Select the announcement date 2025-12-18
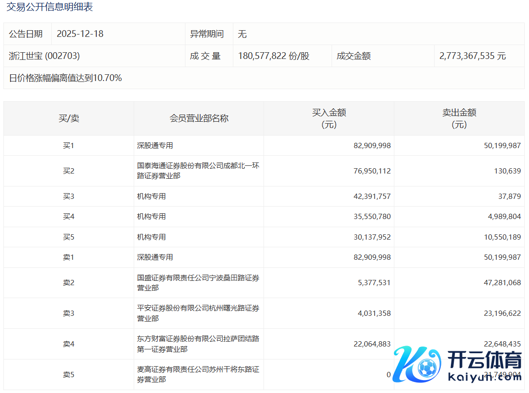 (x=80, y=34)
